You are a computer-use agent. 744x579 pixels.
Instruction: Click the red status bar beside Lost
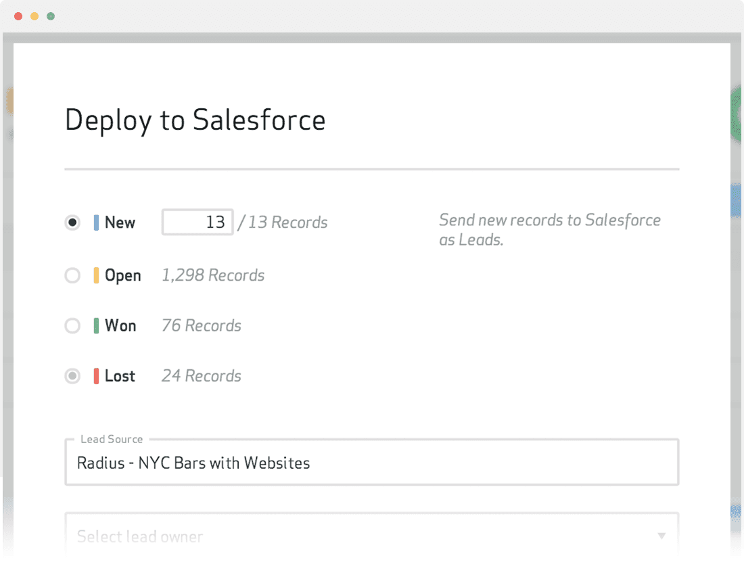pyautogui.click(x=96, y=376)
